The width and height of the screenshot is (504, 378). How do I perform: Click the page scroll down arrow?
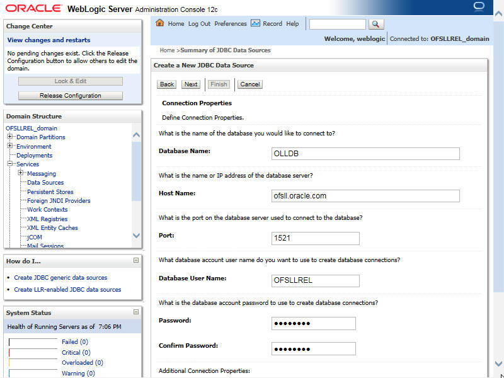pyautogui.click(x=498, y=364)
